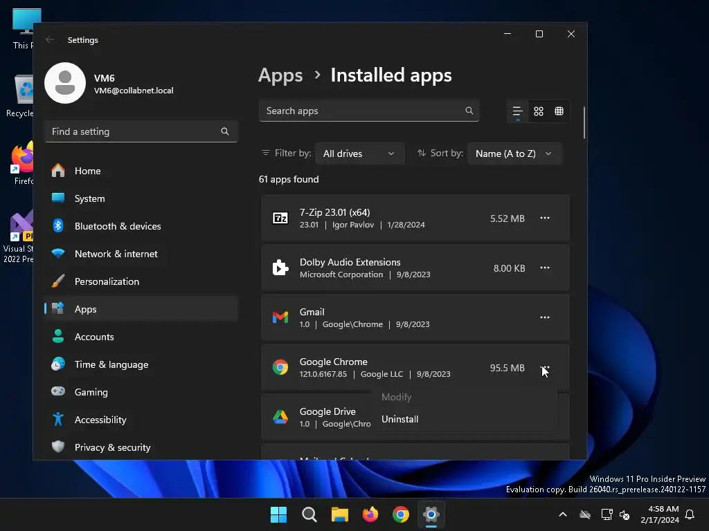Click the search magnifier in Search apps
Image resolution: width=709 pixels, height=531 pixels.
click(x=469, y=111)
